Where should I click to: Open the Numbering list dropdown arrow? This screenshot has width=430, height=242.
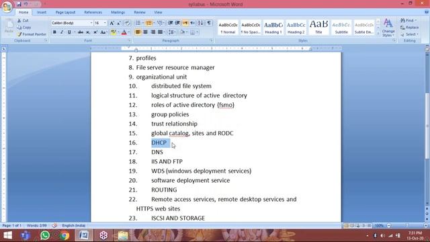click(x=154, y=23)
